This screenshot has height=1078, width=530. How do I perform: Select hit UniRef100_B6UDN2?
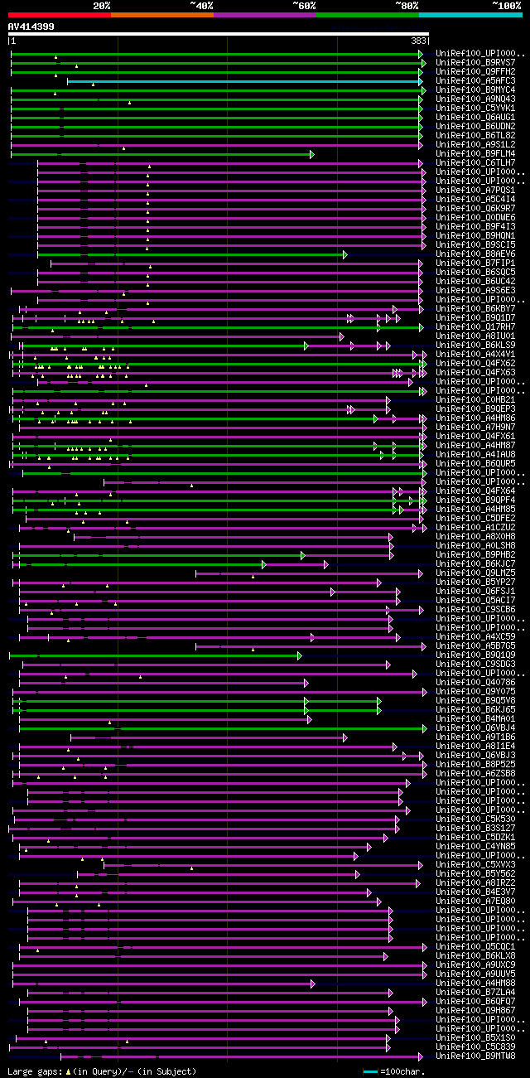coord(475,126)
